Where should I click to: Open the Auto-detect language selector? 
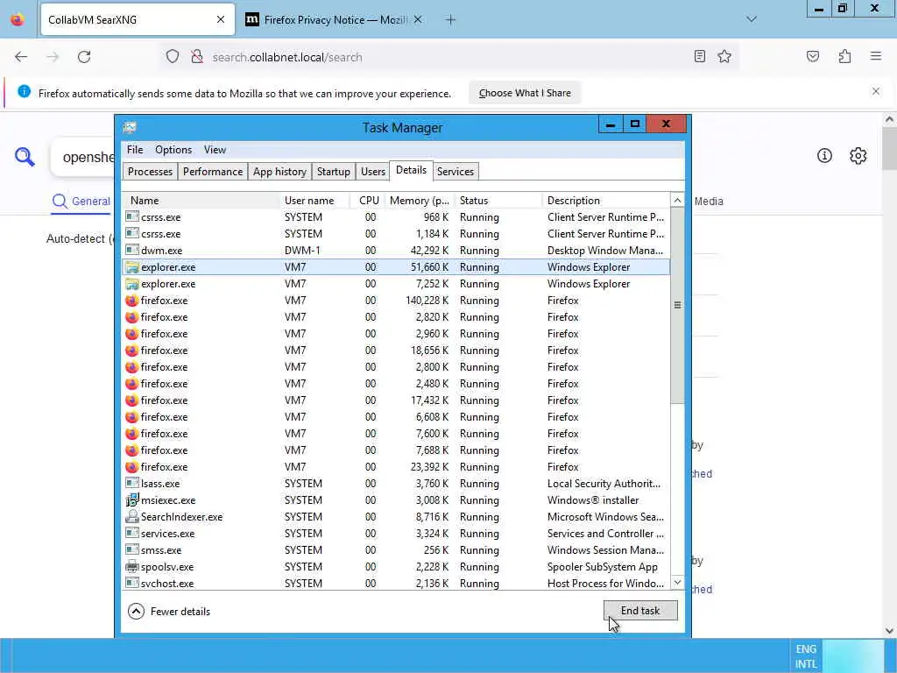click(x=80, y=238)
